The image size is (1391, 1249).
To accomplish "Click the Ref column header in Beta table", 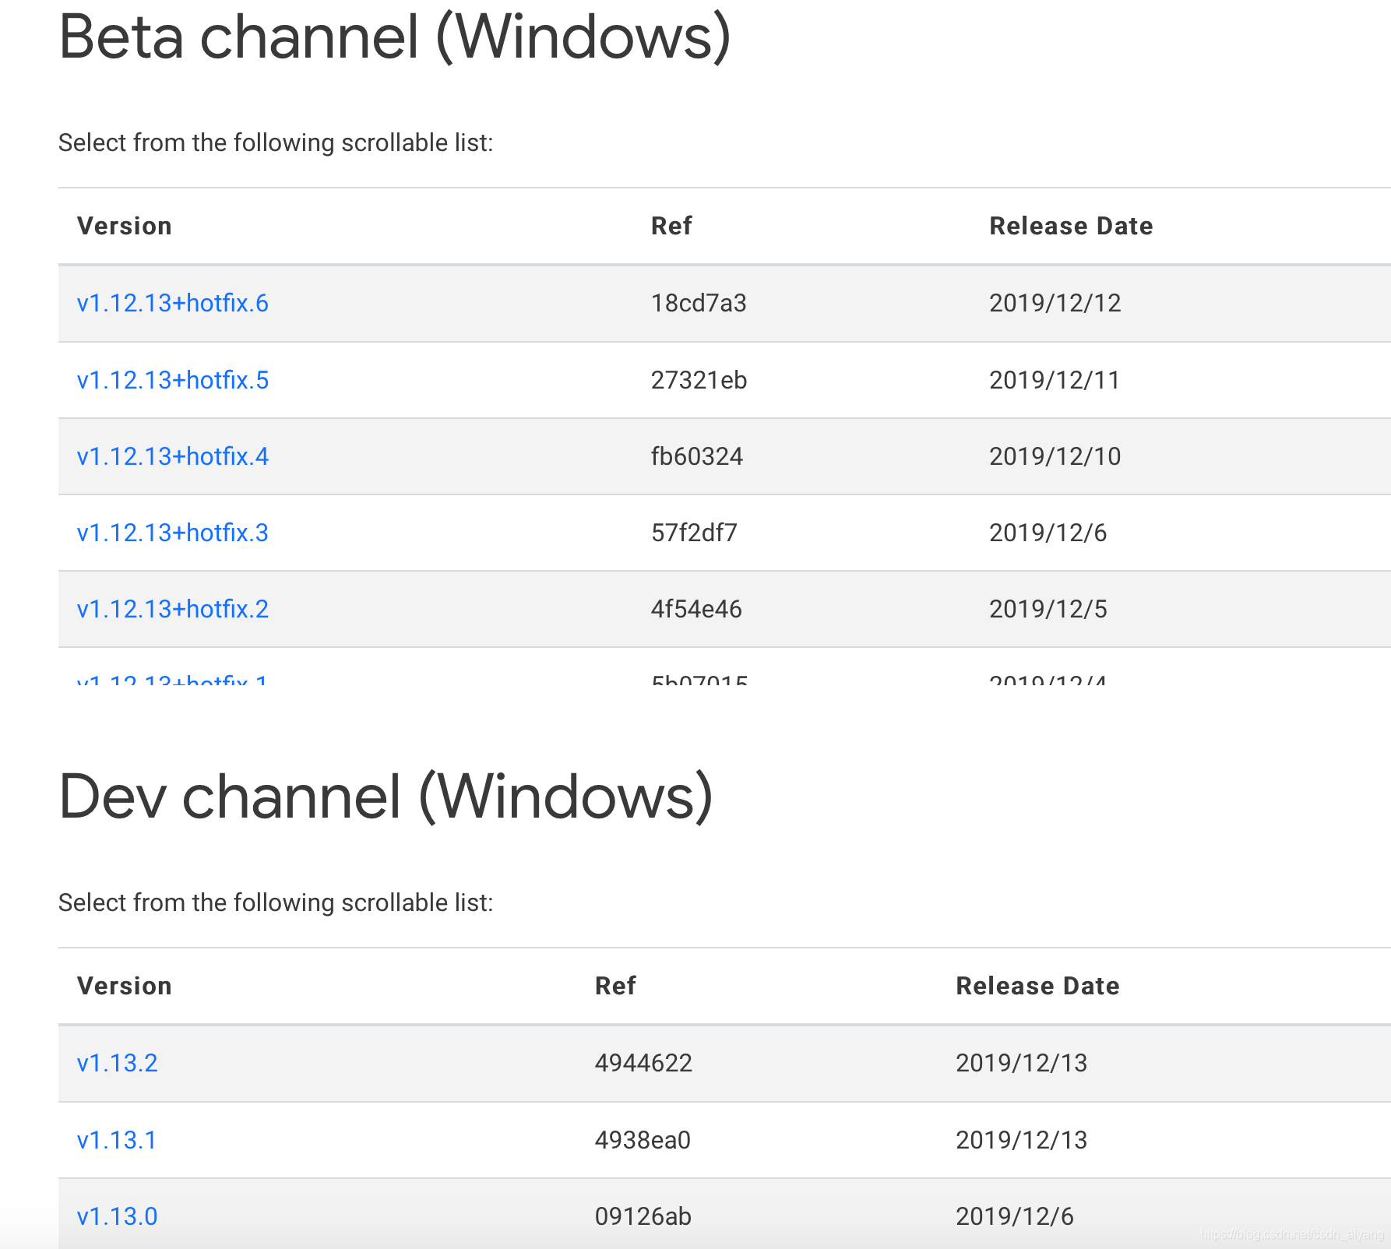I will pos(671,226).
